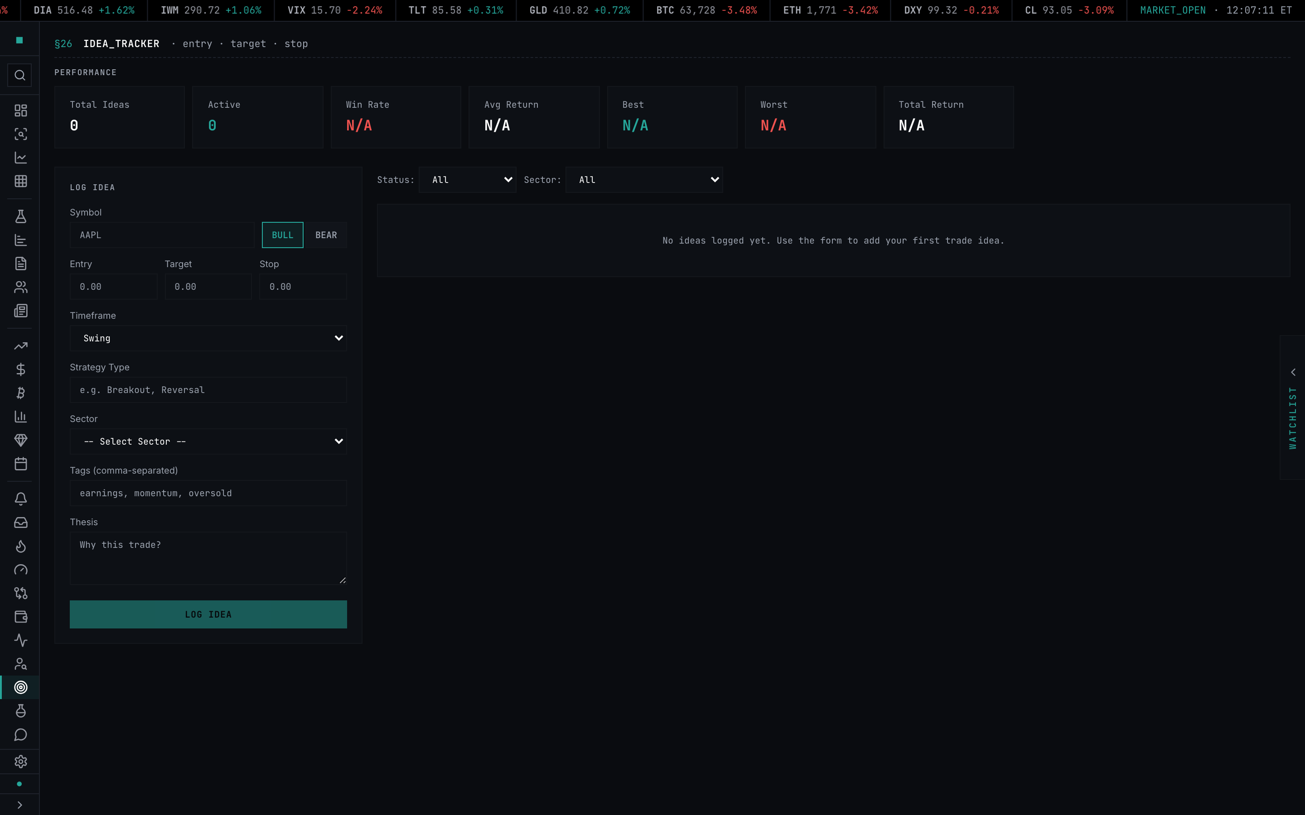This screenshot has height=815, width=1305.
Task: Click the TLT 85.58 ticker item
Action: click(x=456, y=10)
